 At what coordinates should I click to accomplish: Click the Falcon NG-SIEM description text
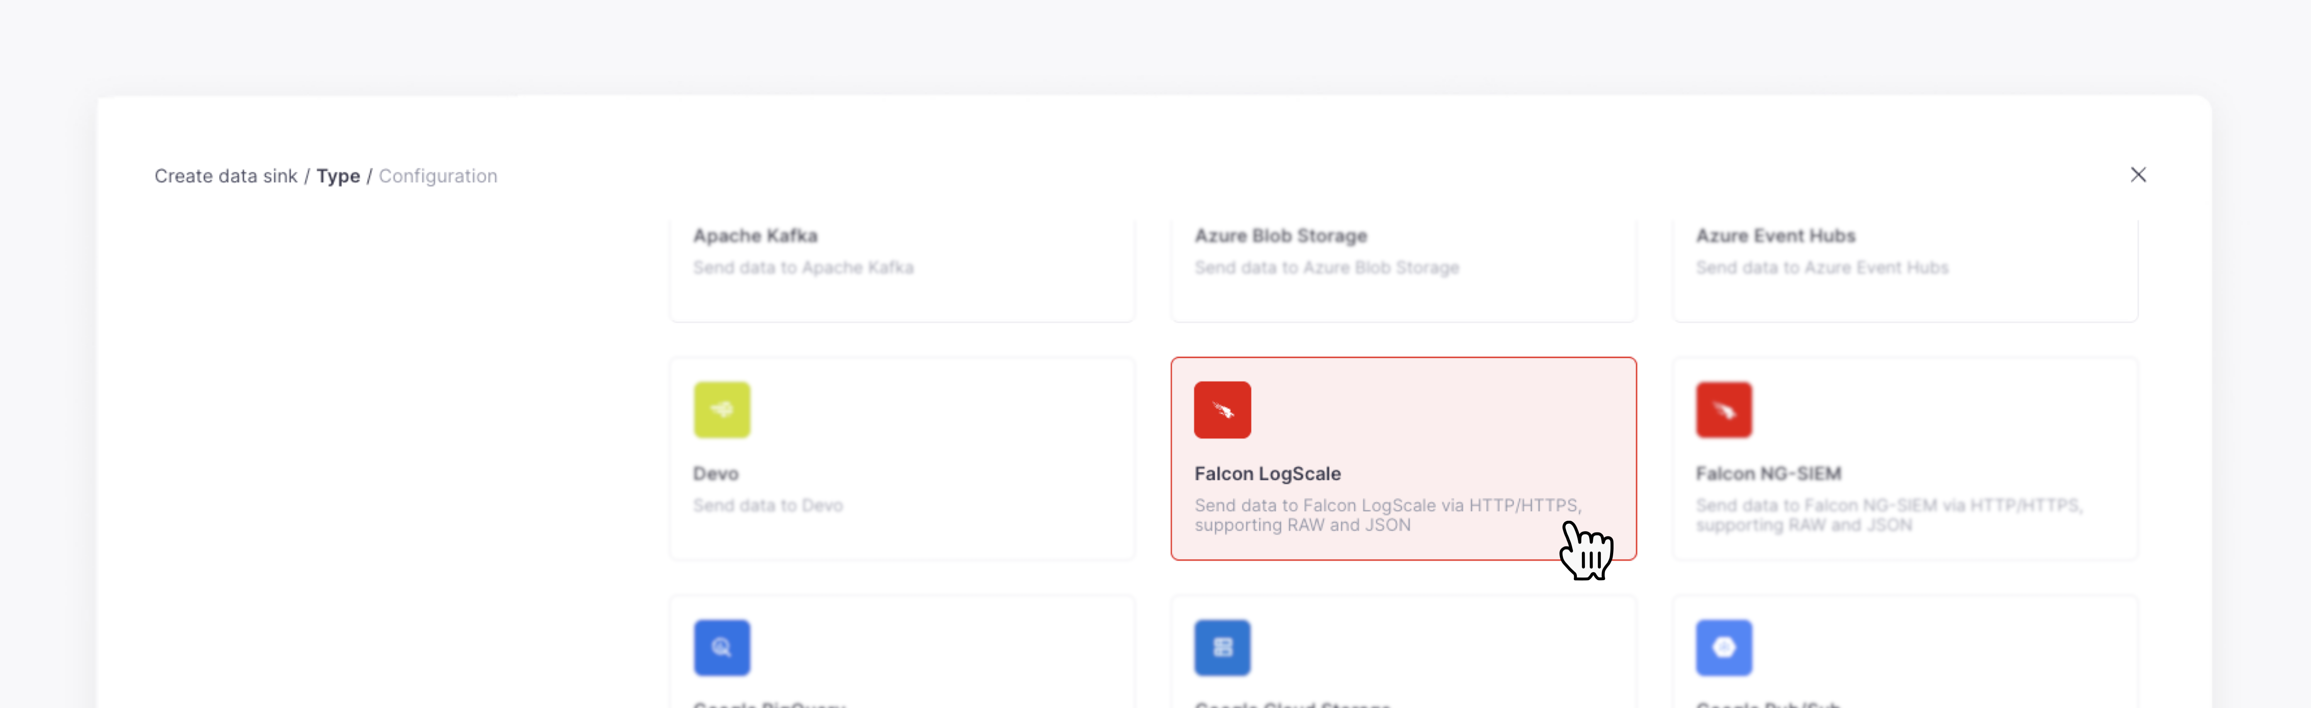(1888, 515)
